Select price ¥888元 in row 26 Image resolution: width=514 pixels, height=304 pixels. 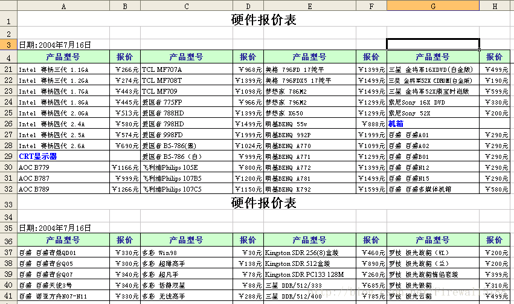click(x=371, y=124)
